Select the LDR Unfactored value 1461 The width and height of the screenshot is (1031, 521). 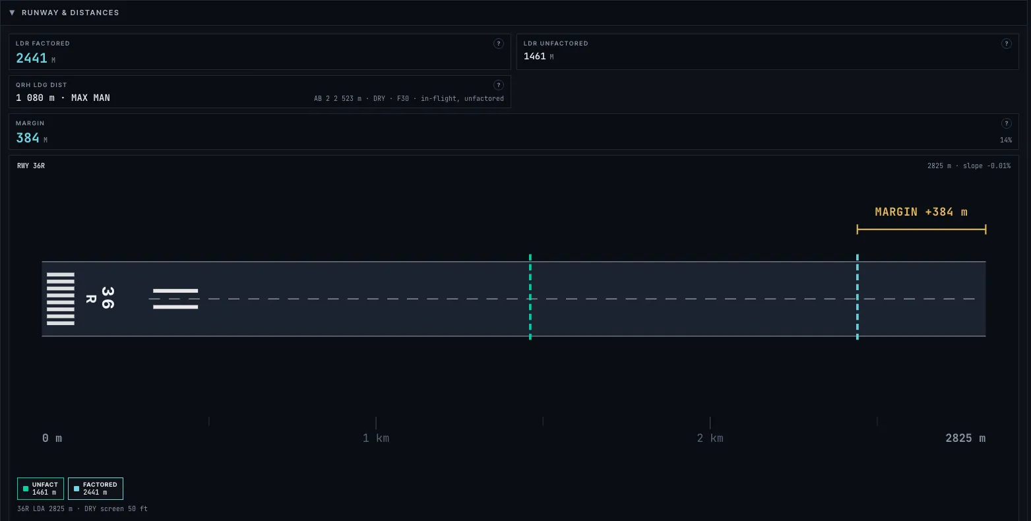[x=535, y=56]
